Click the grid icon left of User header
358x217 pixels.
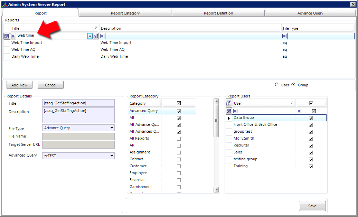[x=229, y=103]
